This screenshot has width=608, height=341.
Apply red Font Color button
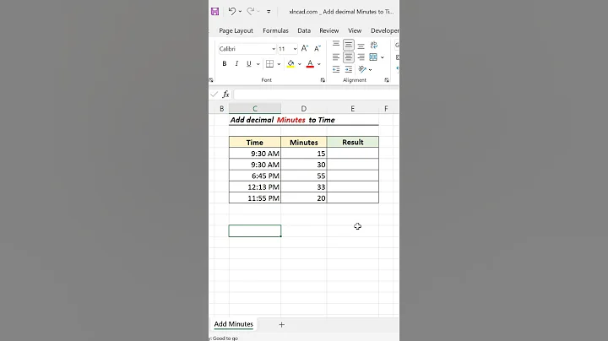click(310, 63)
